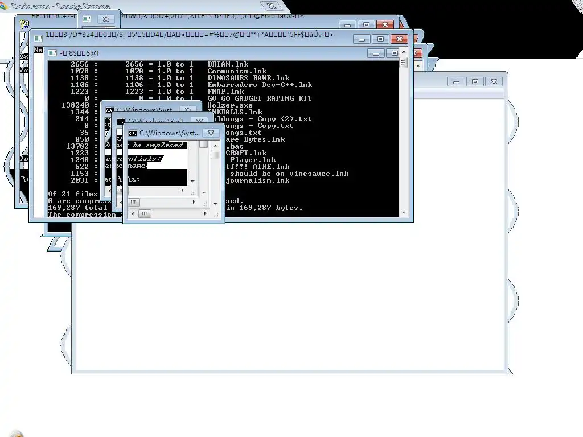583x437 pixels.
Task: Maximize the '-□'8$□□6@F' console window
Action: pos(394,53)
